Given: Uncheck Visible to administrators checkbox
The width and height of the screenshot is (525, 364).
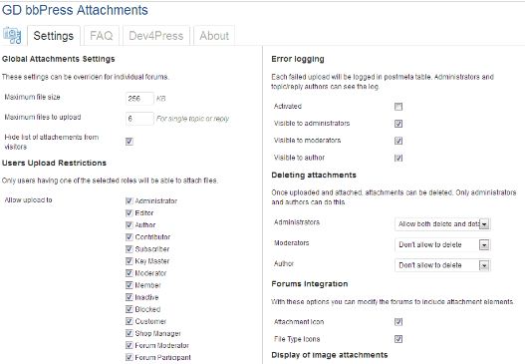Looking at the screenshot, I should point(398,124).
